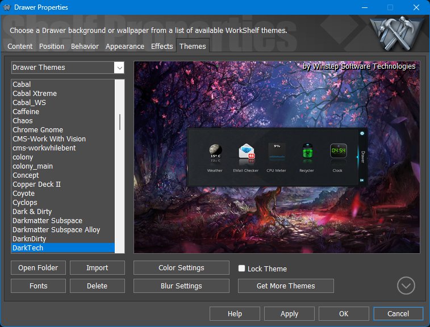
Task: Apply the selected theme
Action: (x=289, y=313)
